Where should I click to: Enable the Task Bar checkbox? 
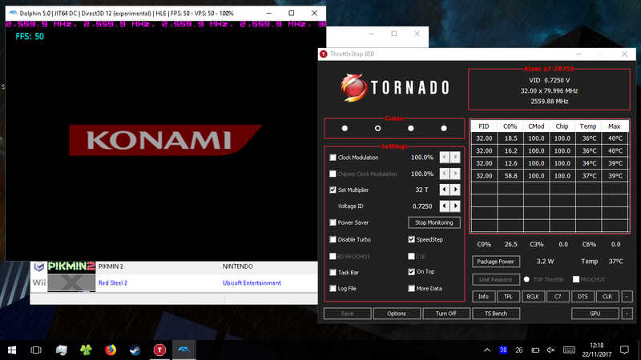tap(333, 272)
